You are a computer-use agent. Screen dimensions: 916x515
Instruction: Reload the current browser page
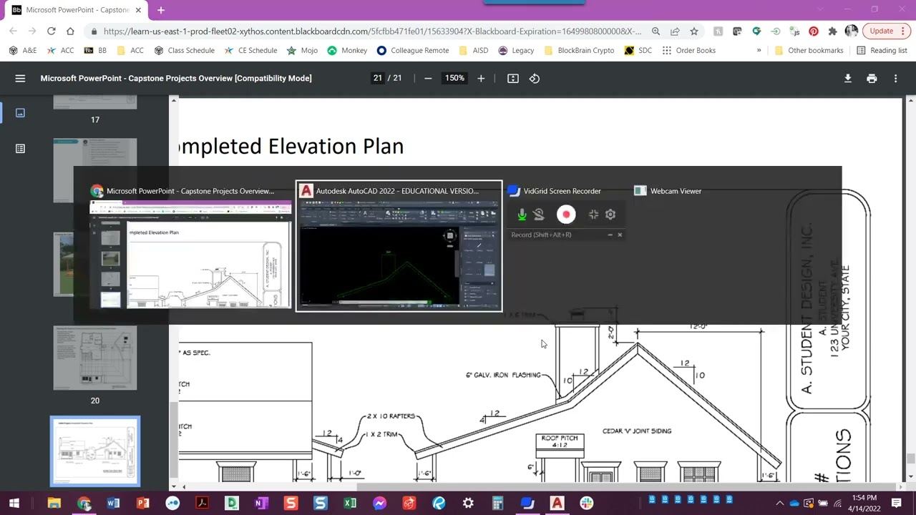tap(51, 31)
